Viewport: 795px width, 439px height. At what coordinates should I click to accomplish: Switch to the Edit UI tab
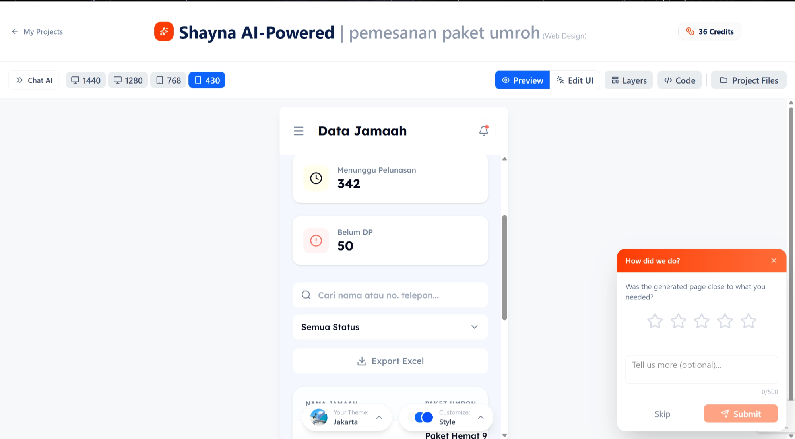coord(574,80)
